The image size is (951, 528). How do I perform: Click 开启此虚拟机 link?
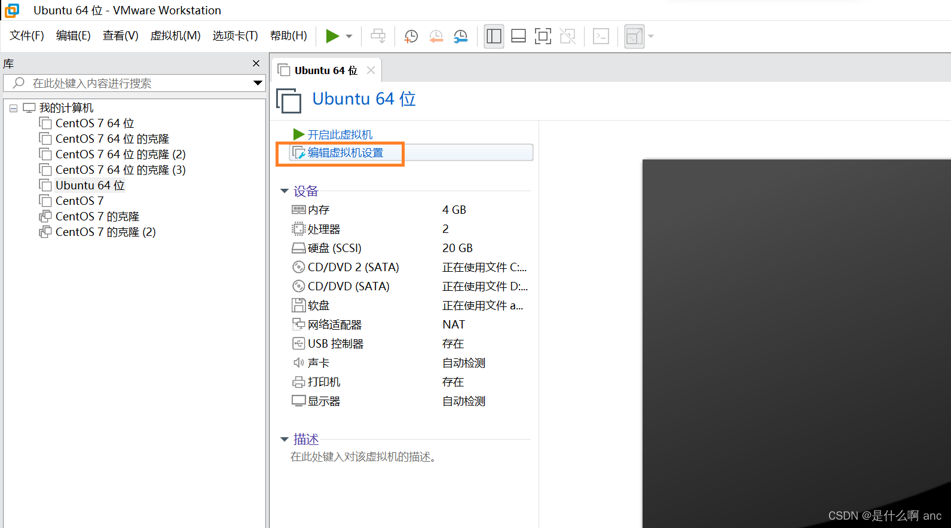click(x=340, y=135)
